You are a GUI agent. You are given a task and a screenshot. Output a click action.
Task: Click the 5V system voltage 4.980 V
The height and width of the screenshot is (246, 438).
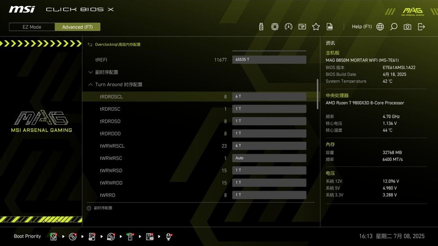pyautogui.click(x=389, y=188)
